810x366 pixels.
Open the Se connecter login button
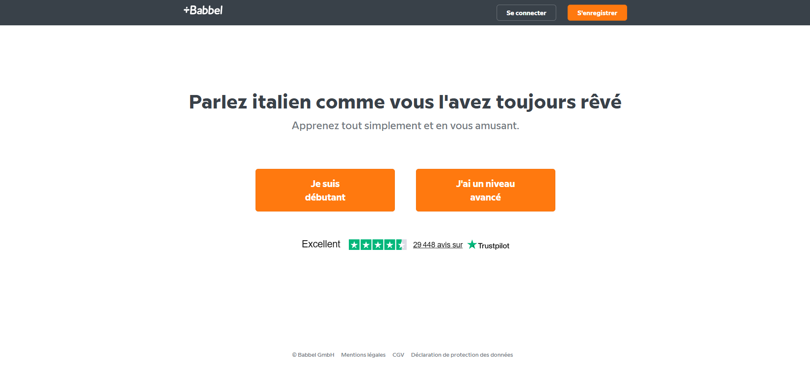(x=526, y=13)
